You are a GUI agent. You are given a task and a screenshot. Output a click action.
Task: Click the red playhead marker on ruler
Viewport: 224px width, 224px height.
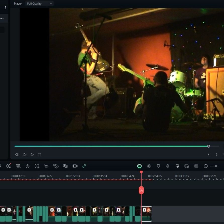pyautogui.click(x=141, y=172)
